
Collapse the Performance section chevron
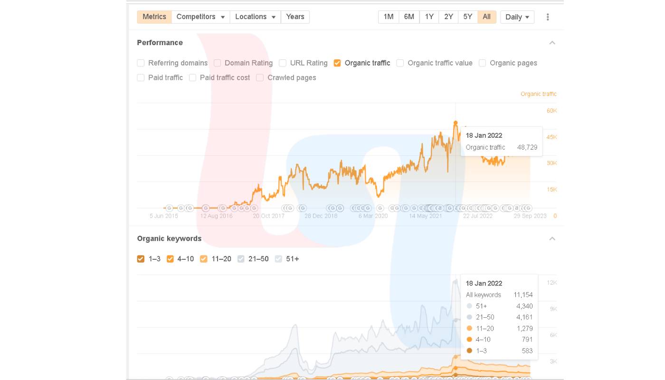click(x=552, y=43)
